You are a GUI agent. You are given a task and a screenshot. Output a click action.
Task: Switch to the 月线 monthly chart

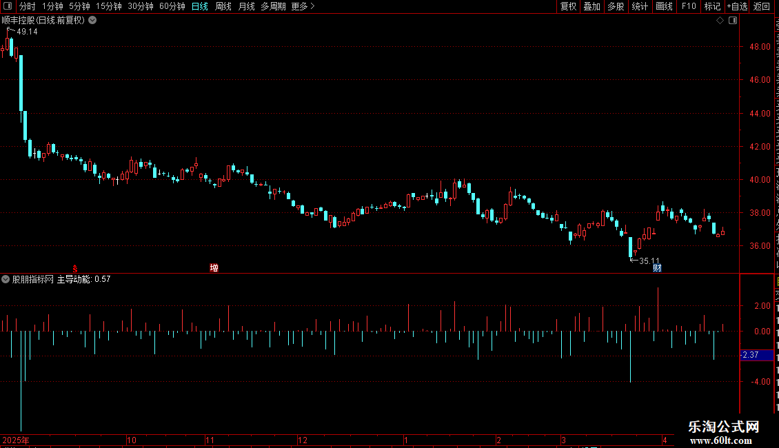[246, 6]
